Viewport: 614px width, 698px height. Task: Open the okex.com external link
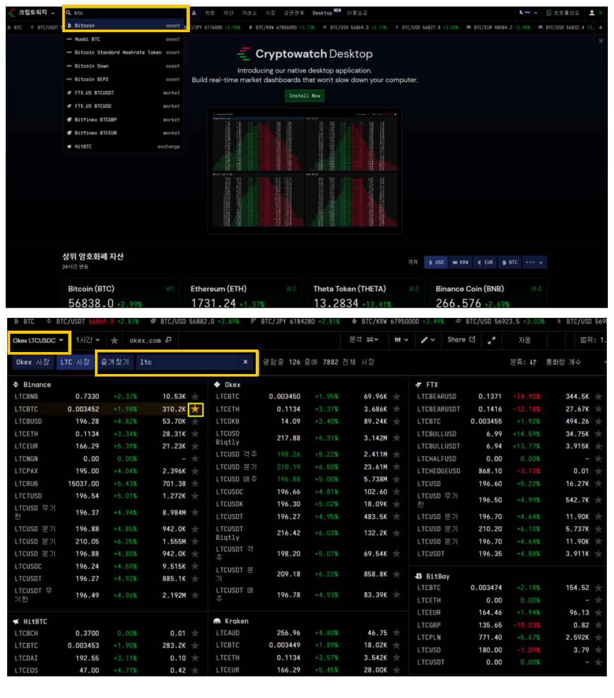click(150, 340)
